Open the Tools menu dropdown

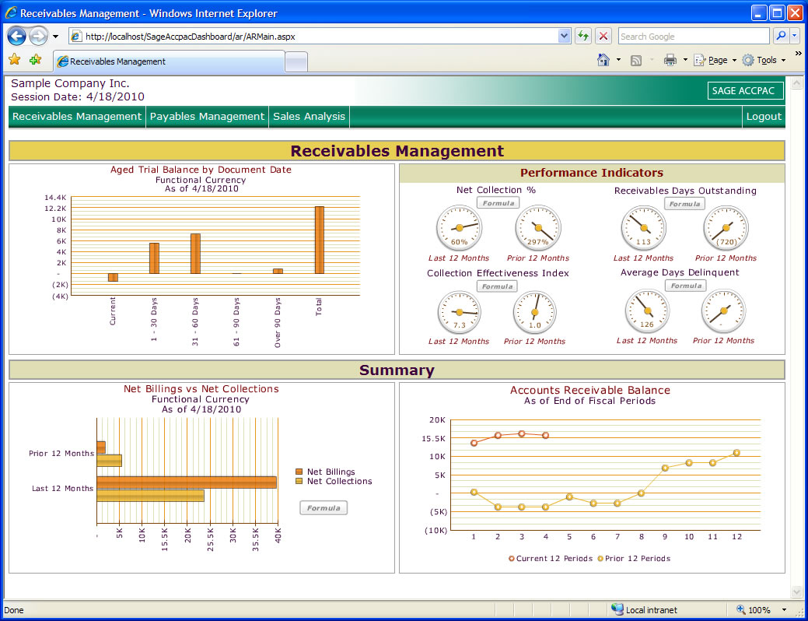point(765,60)
